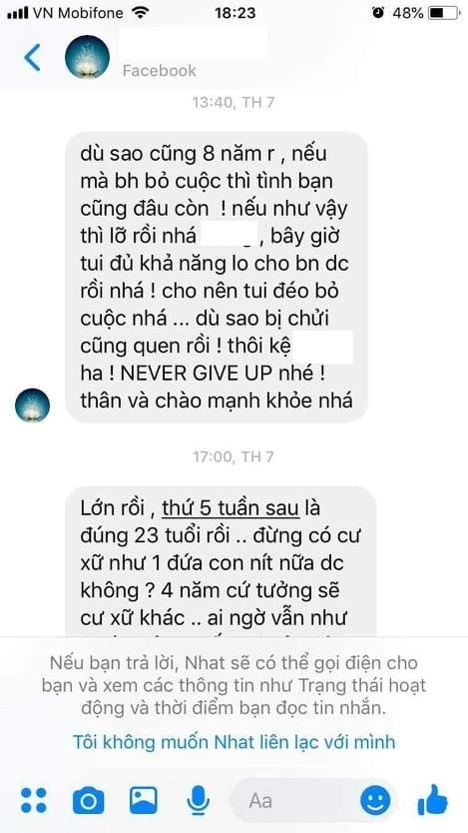Tap 'Tôi không muốn Nhat liên lạc với mình'

(x=234, y=742)
